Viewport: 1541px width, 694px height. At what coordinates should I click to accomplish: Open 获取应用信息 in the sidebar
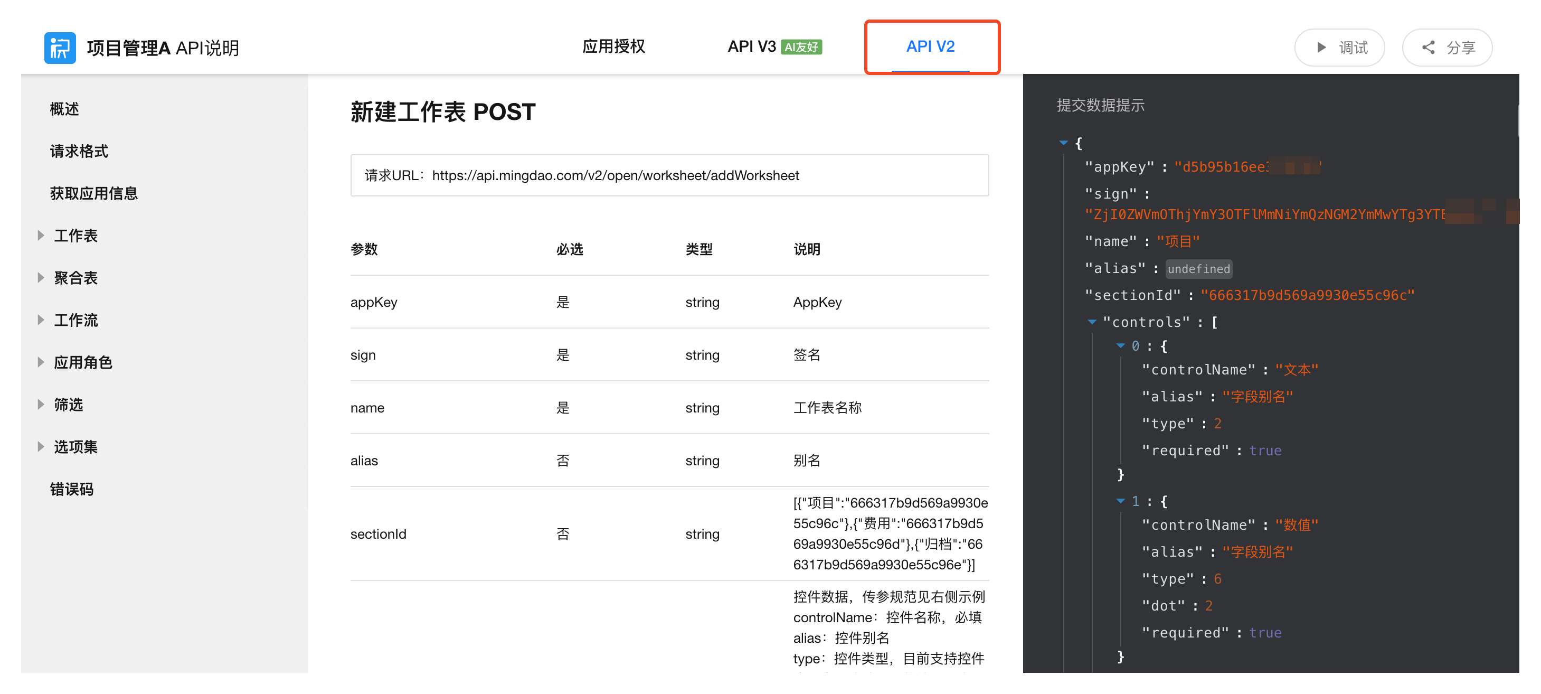pyautogui.click(x=93, y=193)
